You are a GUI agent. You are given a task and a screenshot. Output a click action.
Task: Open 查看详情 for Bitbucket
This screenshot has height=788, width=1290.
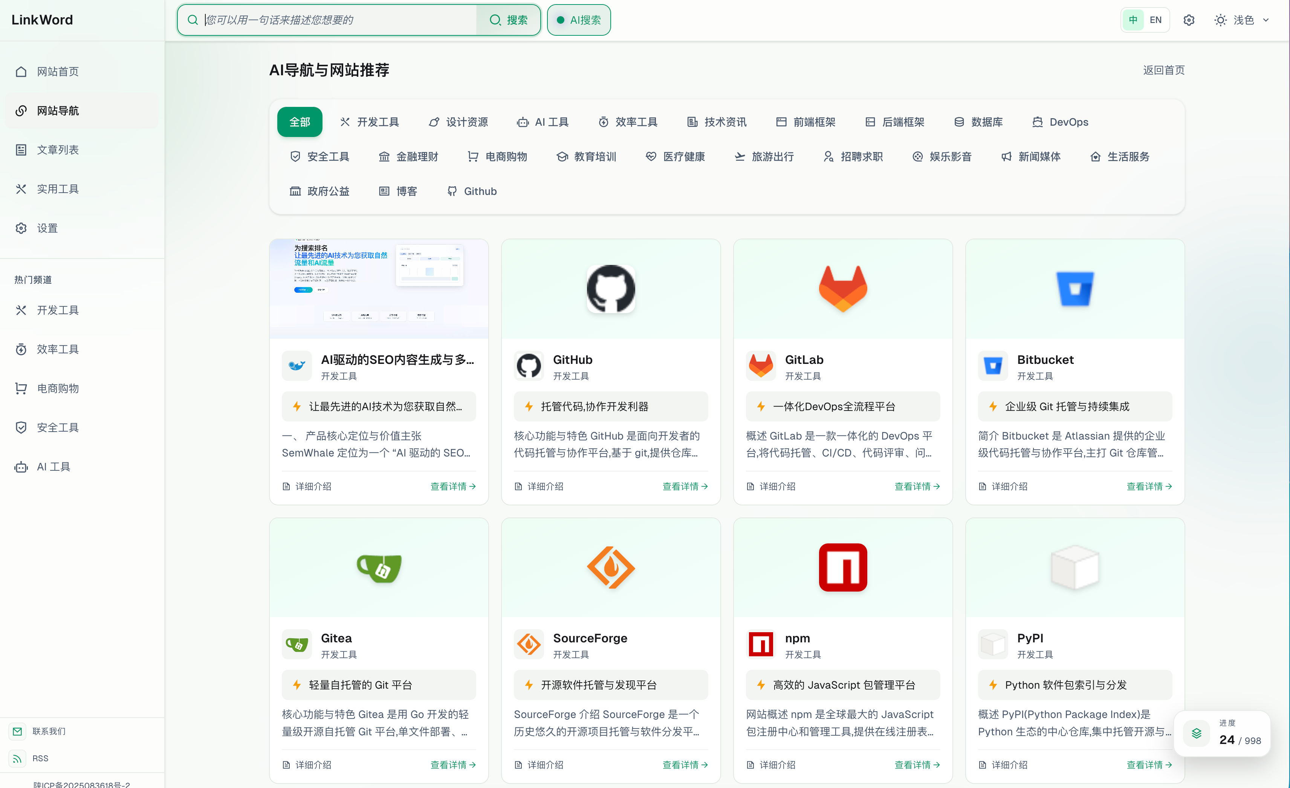pyautogui.click(x=1149, y=486)
